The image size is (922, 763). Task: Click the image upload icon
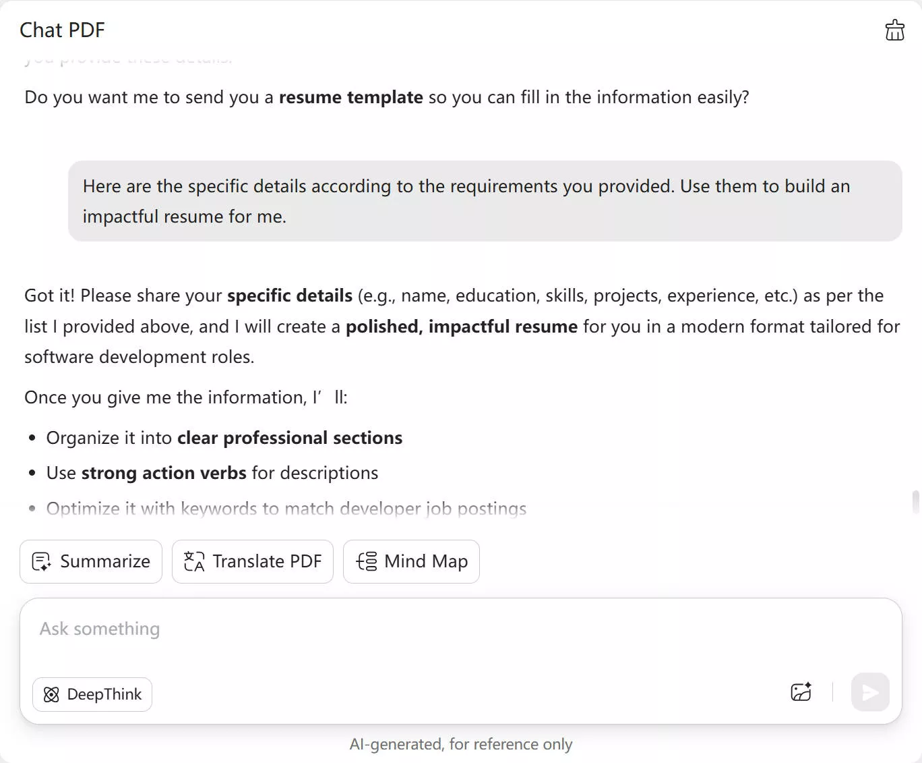point(801,692)
